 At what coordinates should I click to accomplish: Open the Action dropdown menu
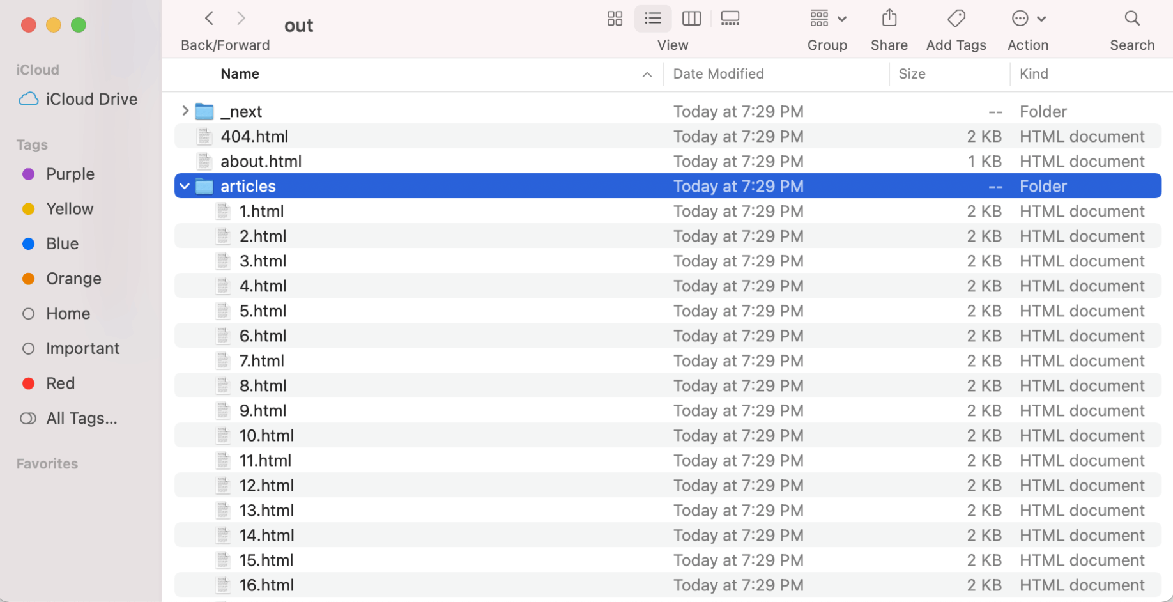click(1028, 19)
